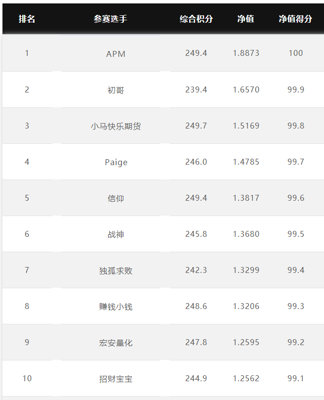Click net value 1.3206
This screenshot has height=400, width=324.
click(x=246, y=306)
